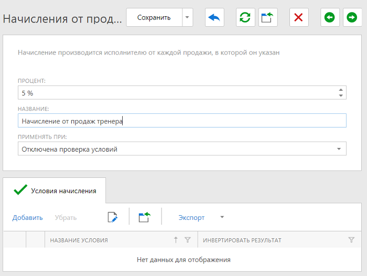The image size is (367, 276).
Task: Go to next record with green right arrow
Action: [x=352, y=17]
